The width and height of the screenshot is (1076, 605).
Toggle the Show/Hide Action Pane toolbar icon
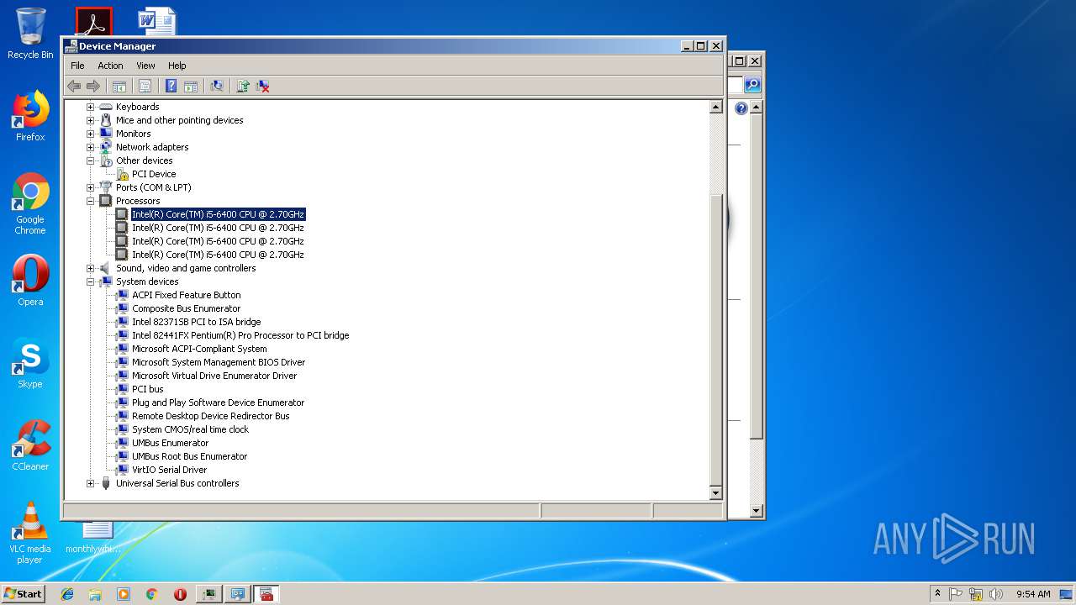(191, 86)
